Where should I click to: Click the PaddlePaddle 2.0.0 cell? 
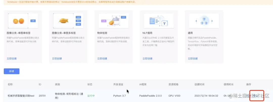coord(150,96)
